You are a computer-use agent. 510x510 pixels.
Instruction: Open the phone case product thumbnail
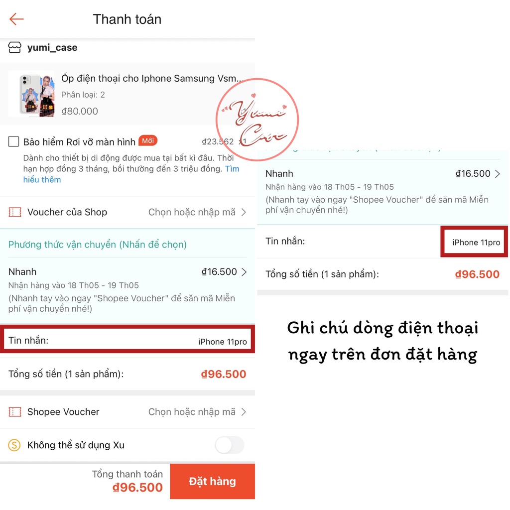pyautogui.click(x=31, y=94)
